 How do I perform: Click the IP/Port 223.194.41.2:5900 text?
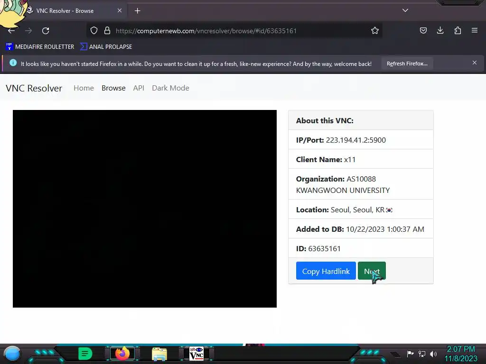(x=341, y=140)
